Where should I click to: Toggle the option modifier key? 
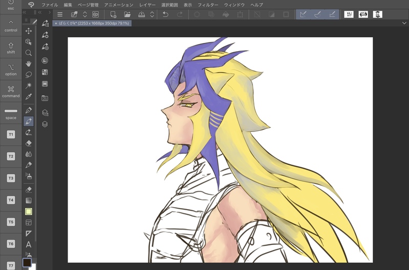[x=11, y=70]
